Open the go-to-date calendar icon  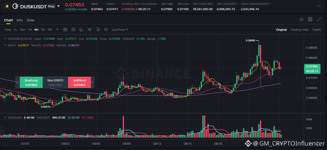[x=65, y=29]
